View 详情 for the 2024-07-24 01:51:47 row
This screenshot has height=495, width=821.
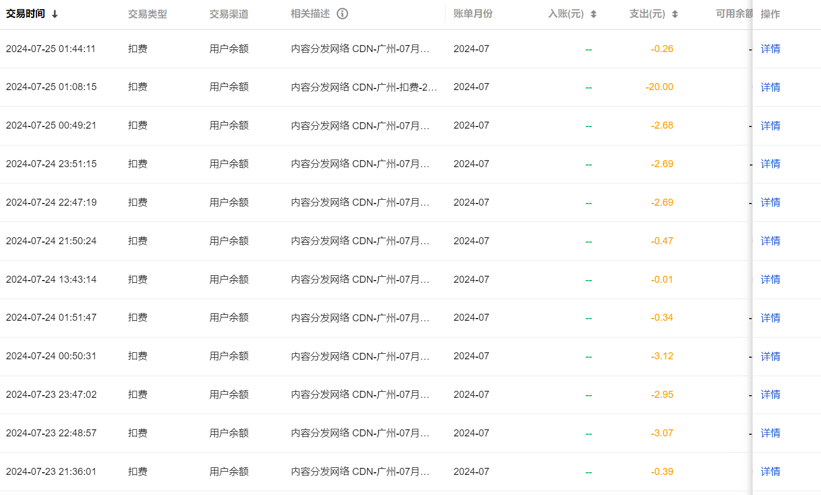[x=771, y=318]
